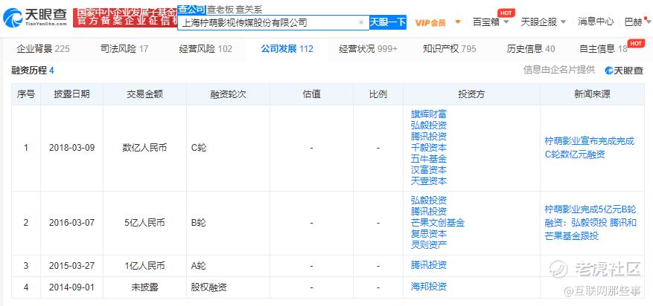The image size is (653, 306).
Task: Switch to the 历史信息 tab
Action: (531, 49)
